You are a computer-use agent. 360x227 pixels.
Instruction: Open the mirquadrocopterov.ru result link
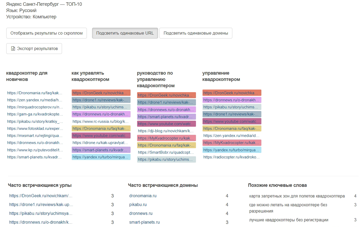(x=35, y=107)
